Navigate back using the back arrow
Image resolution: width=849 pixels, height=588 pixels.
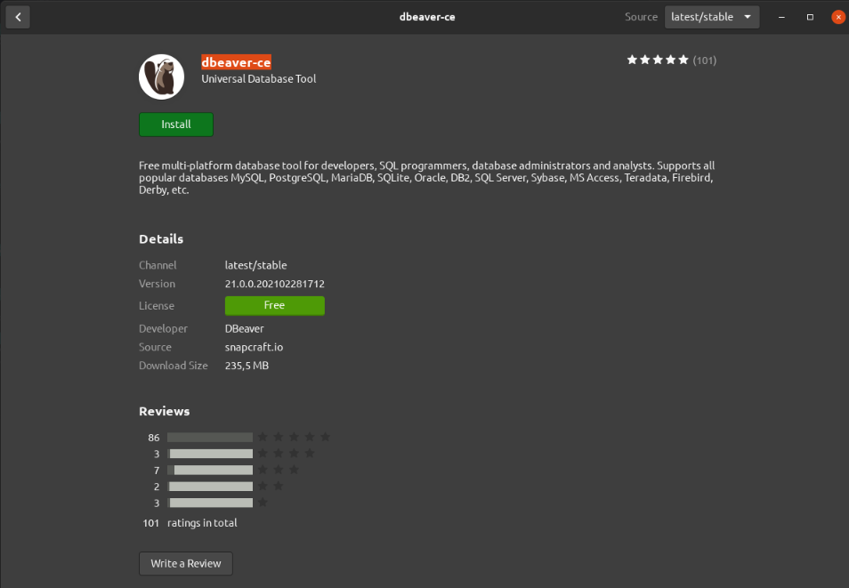coord(18,17)
